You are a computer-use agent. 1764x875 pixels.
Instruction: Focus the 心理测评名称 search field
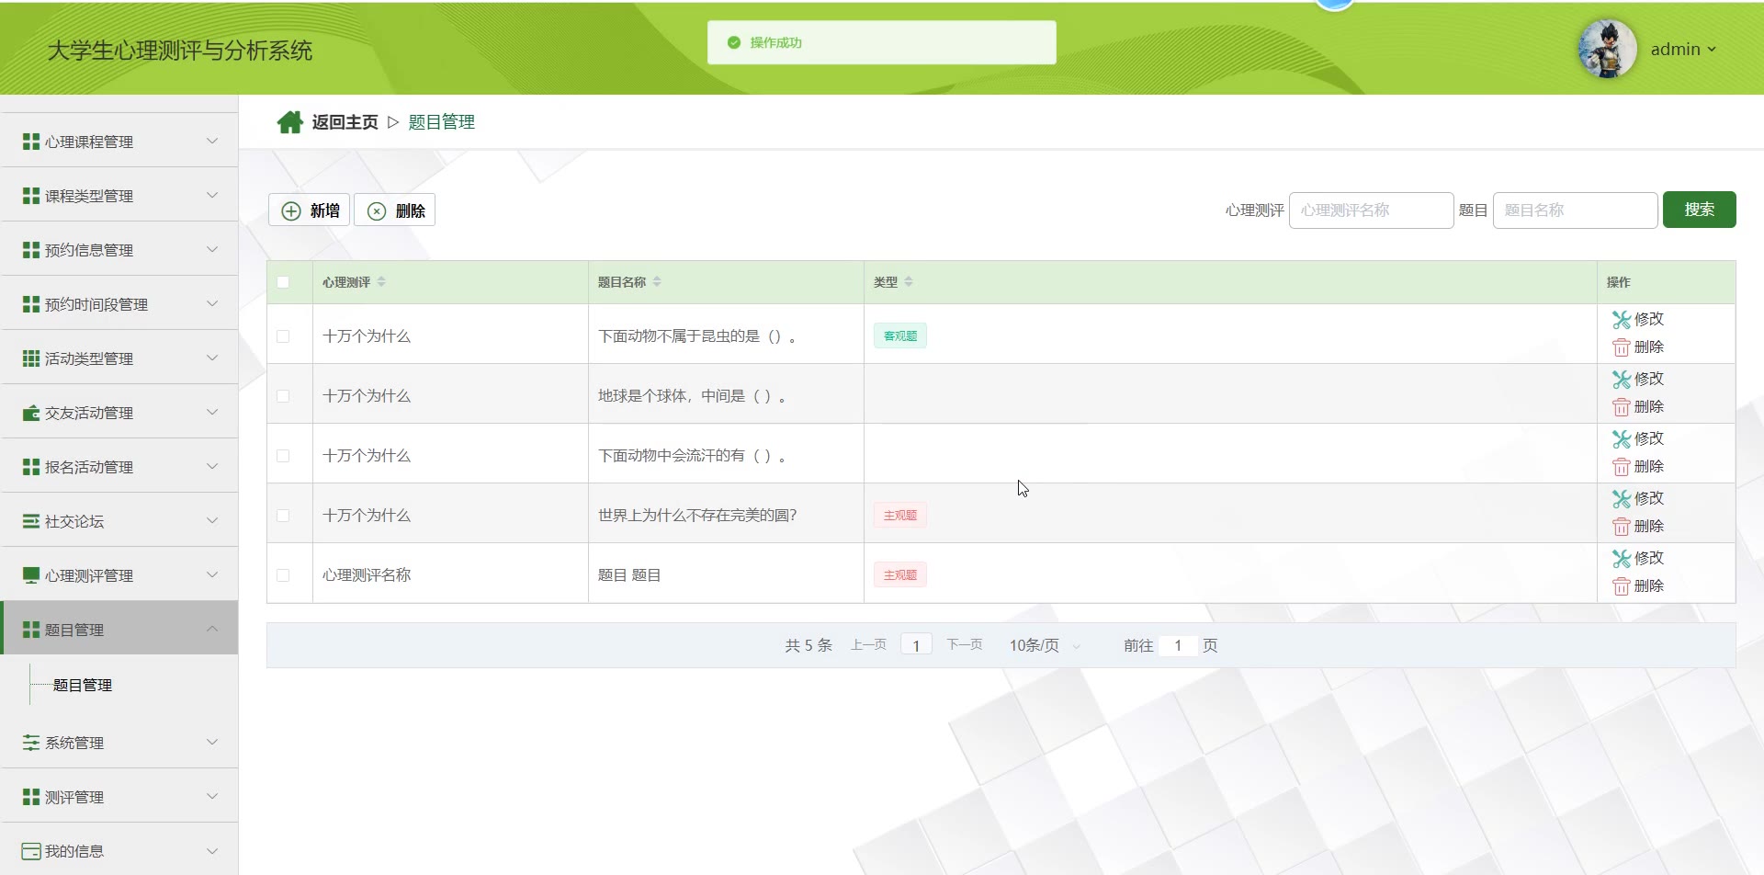pos(1371,210)
